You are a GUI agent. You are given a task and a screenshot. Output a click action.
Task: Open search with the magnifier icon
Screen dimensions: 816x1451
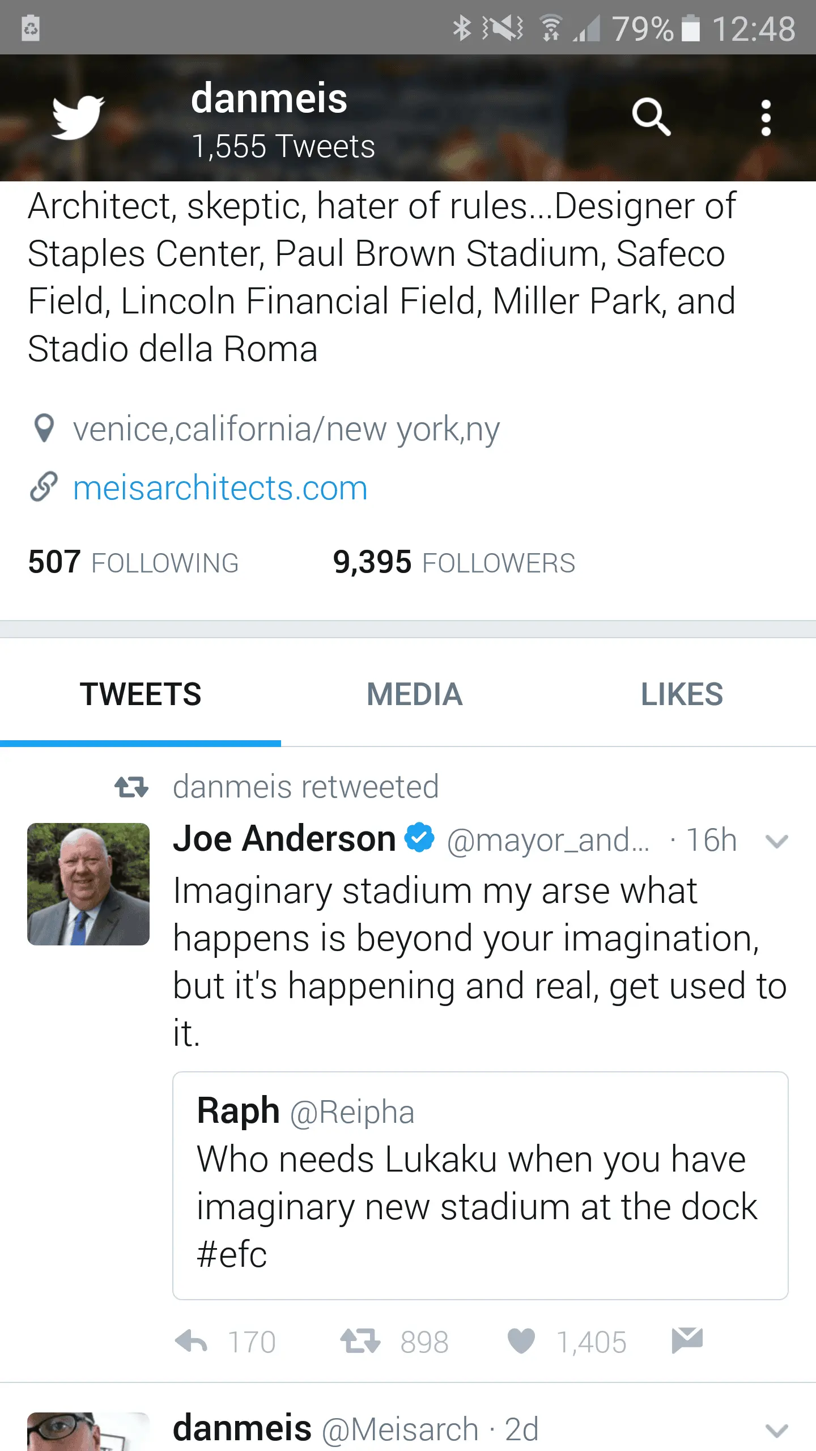pyautogui.click(x=652, y=117)
